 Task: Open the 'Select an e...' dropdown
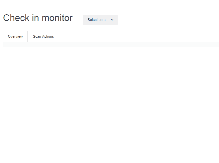click(x=100, y=20)
